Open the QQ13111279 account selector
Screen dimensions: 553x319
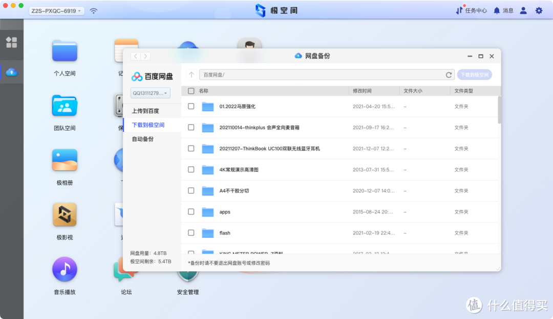click(151, 93)
